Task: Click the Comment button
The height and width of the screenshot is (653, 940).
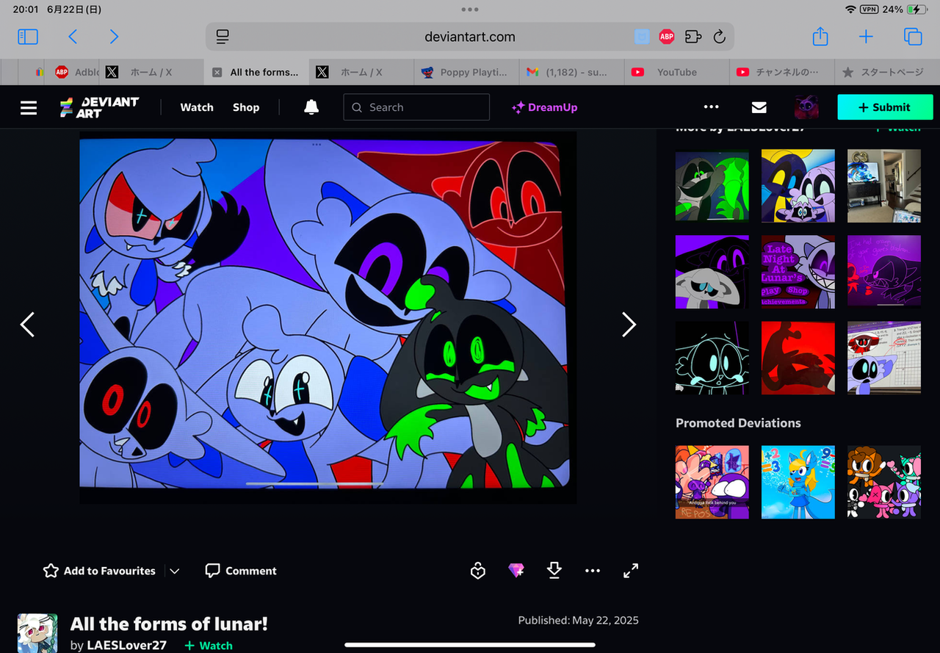Action: [241, 571]
